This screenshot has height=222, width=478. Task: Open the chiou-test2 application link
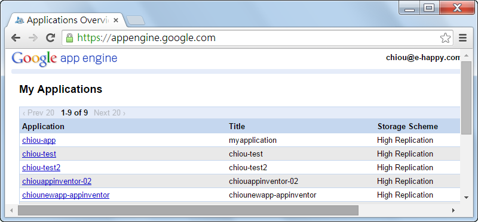(41, 168)
